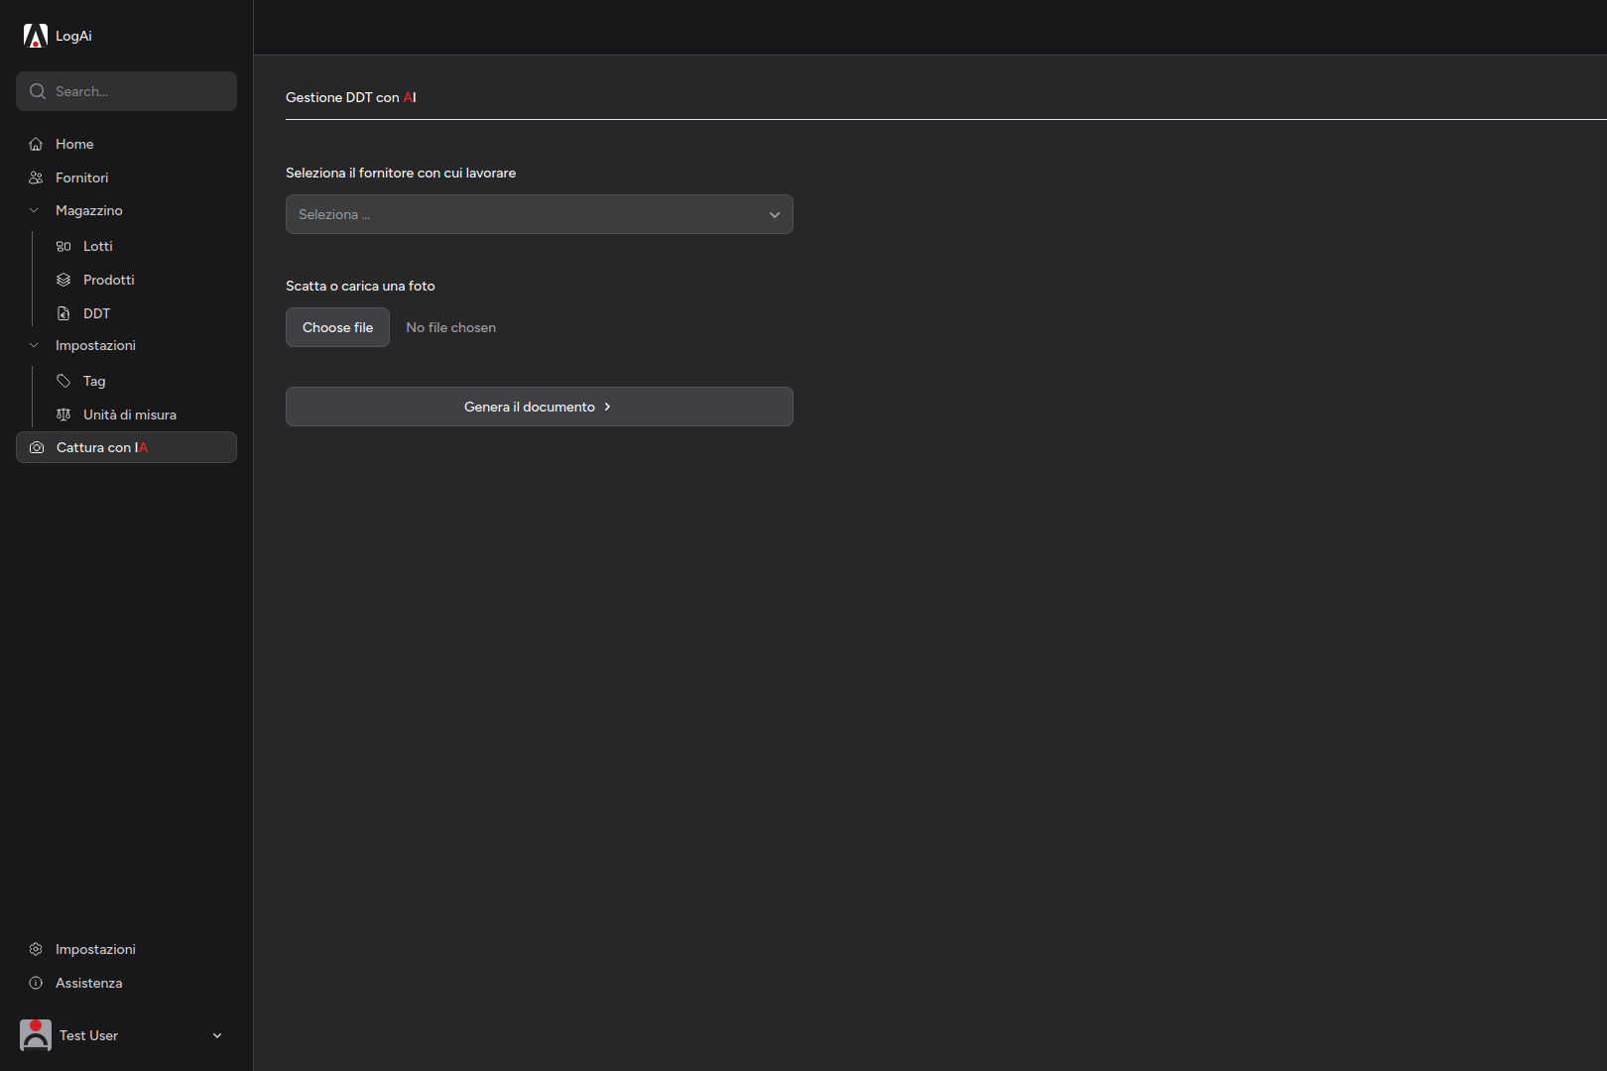Click the Fornitori people icon
1607x1071 pixels.
pos(36,178)
